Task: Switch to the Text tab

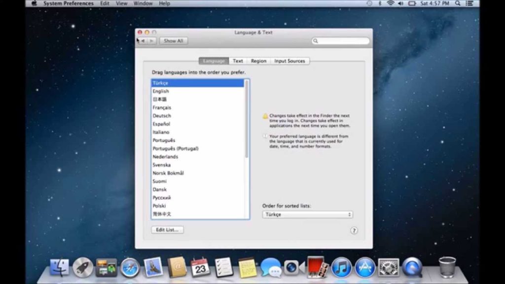Action: pos(238,61)
